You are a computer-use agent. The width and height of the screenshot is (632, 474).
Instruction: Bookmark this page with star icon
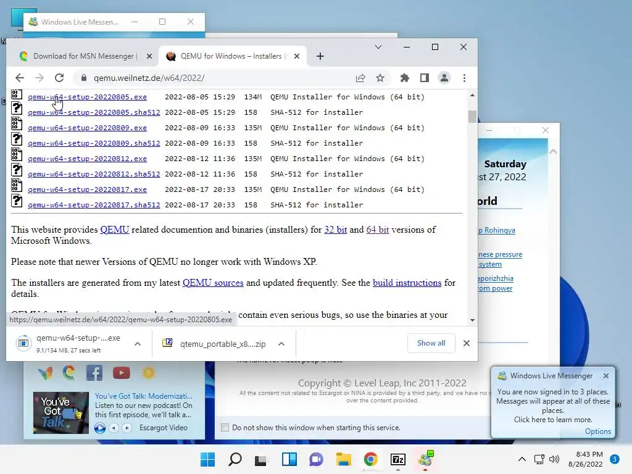[380, 78]
